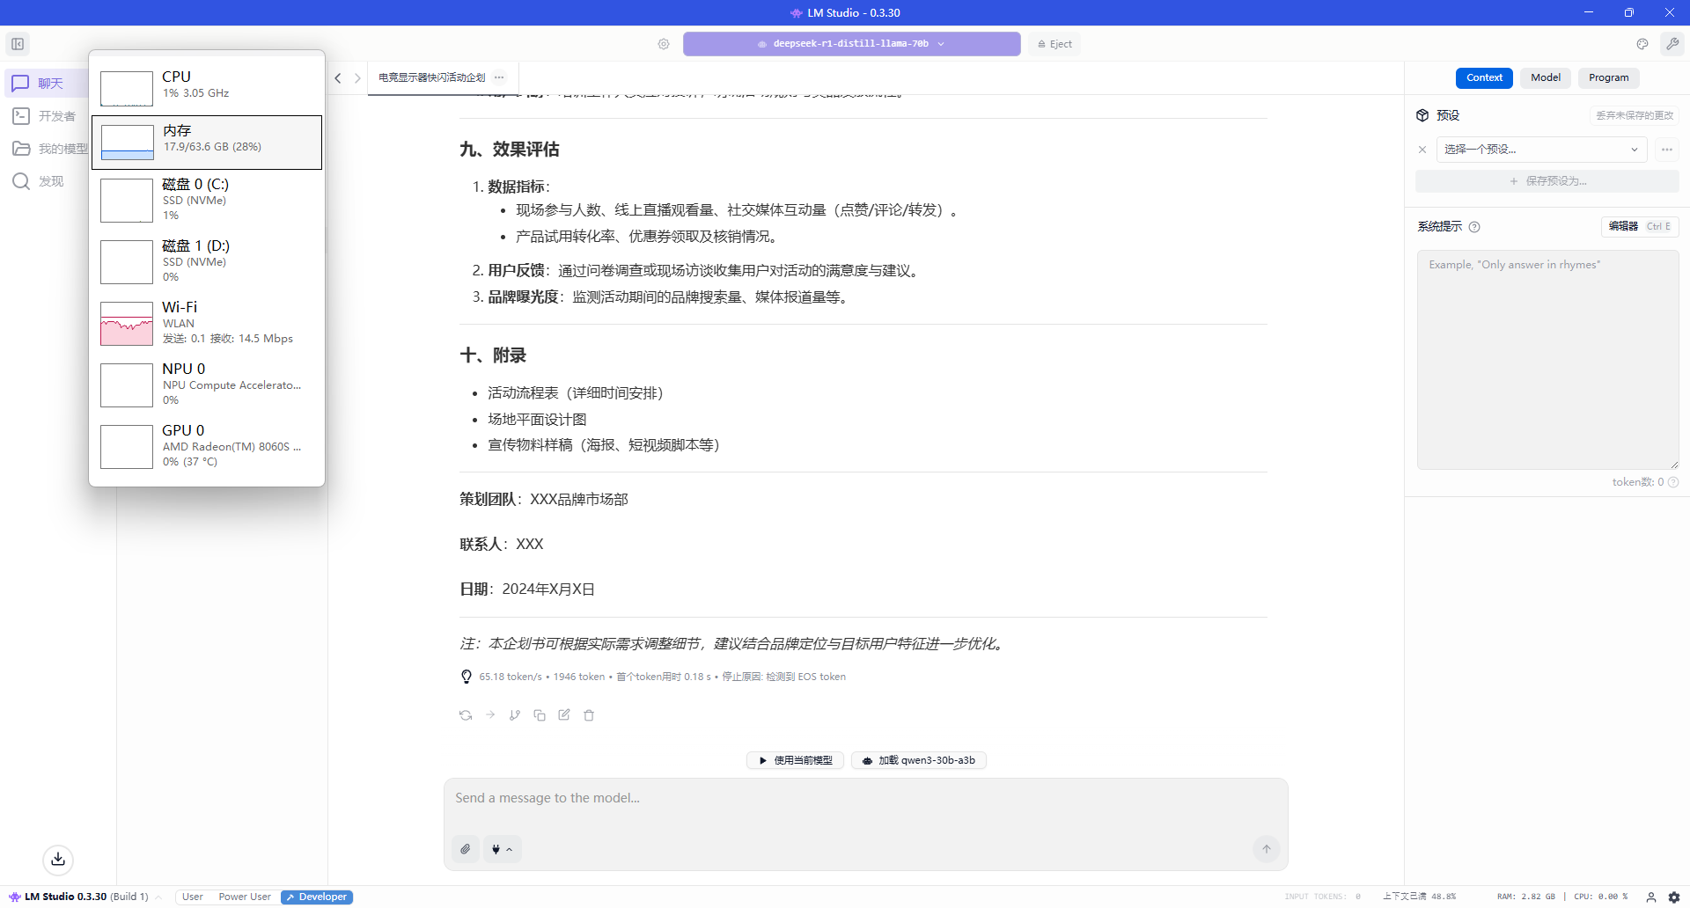Click the paperclip attach file icon

466,849
